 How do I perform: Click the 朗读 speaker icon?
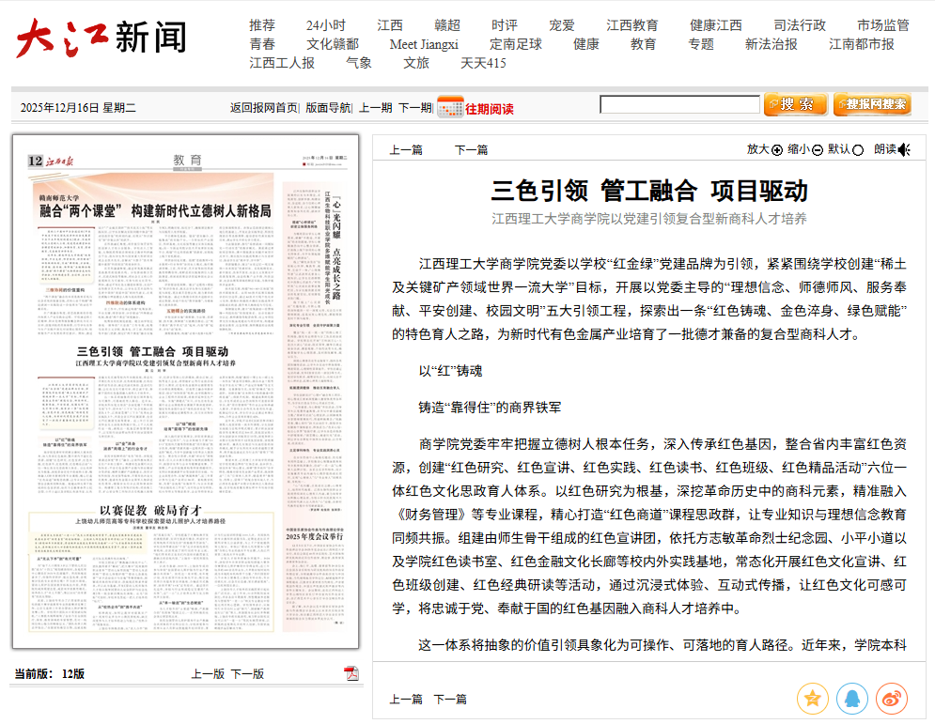pyautogui.click(x=904, y=150)
